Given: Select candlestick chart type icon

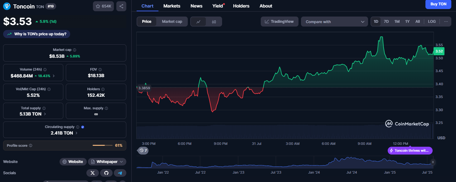Looking at the screenshot, I should [x=214, y=22].
